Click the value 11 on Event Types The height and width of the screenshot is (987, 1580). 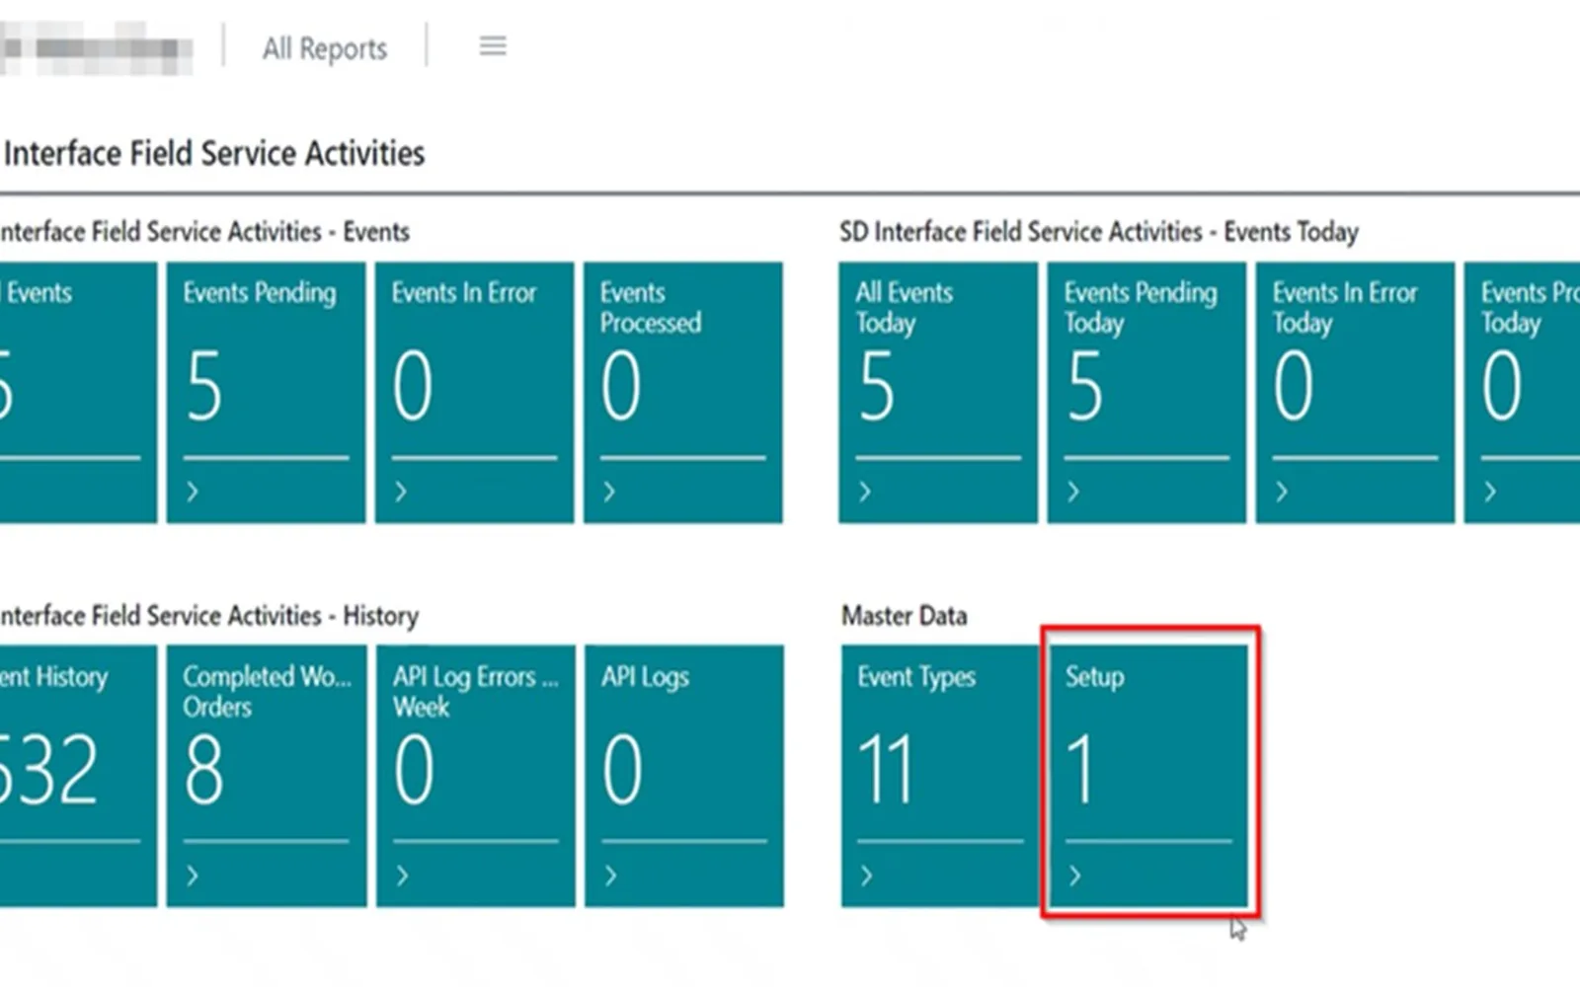pos(885,770)
